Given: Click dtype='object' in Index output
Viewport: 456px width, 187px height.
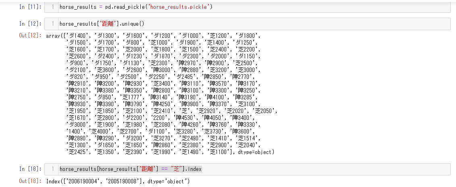Looking at the screenshot, I should point(167,181).
